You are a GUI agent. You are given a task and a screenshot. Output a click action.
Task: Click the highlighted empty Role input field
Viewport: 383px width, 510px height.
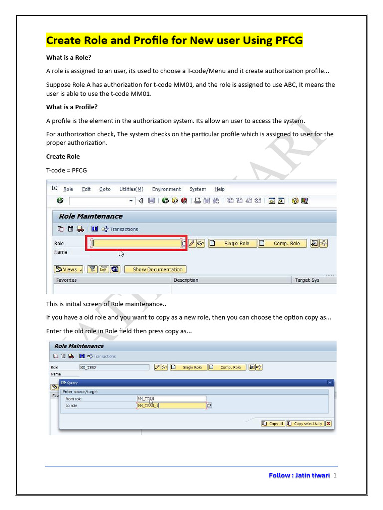pyautogui.click(x=137, y=243)
